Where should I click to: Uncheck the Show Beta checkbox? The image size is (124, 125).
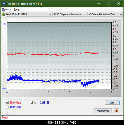[x=7, y=102]
